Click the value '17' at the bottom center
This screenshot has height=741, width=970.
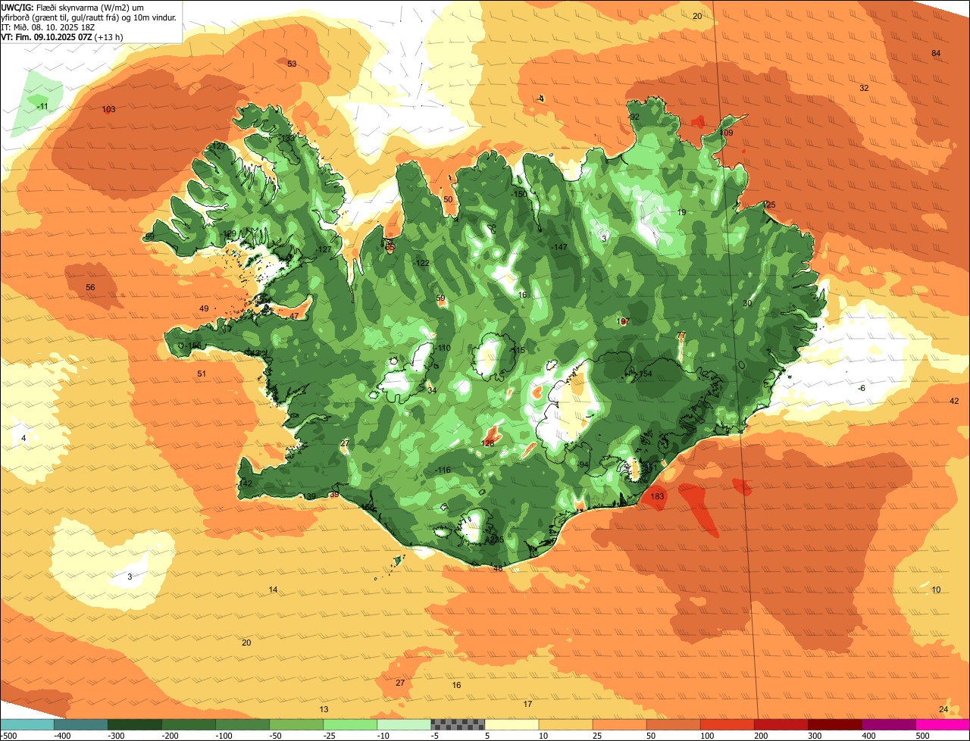pos(528,704)
